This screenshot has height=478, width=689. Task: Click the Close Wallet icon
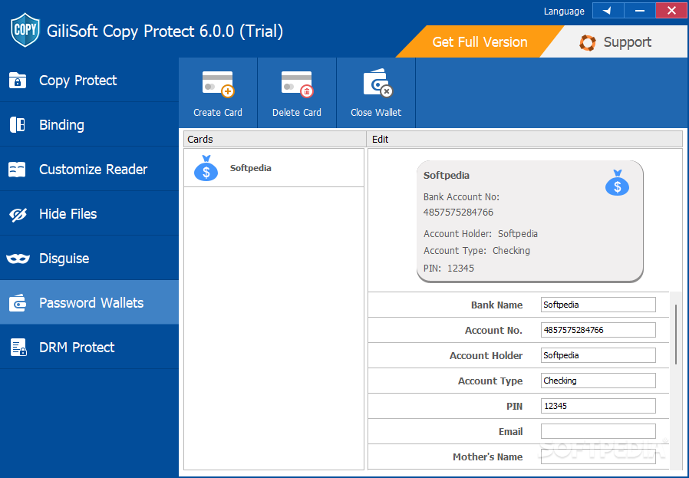point(377,83)
